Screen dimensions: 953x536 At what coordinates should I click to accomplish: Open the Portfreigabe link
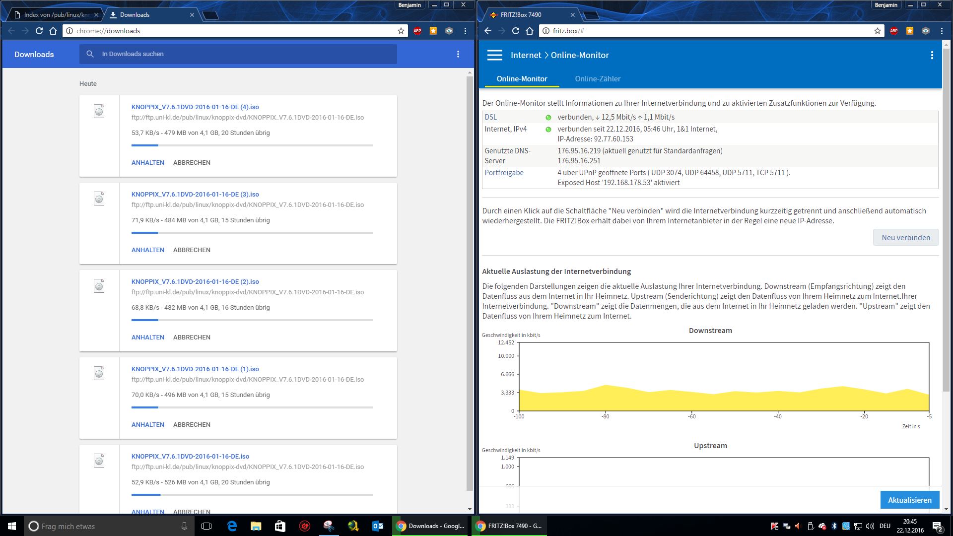504,173
